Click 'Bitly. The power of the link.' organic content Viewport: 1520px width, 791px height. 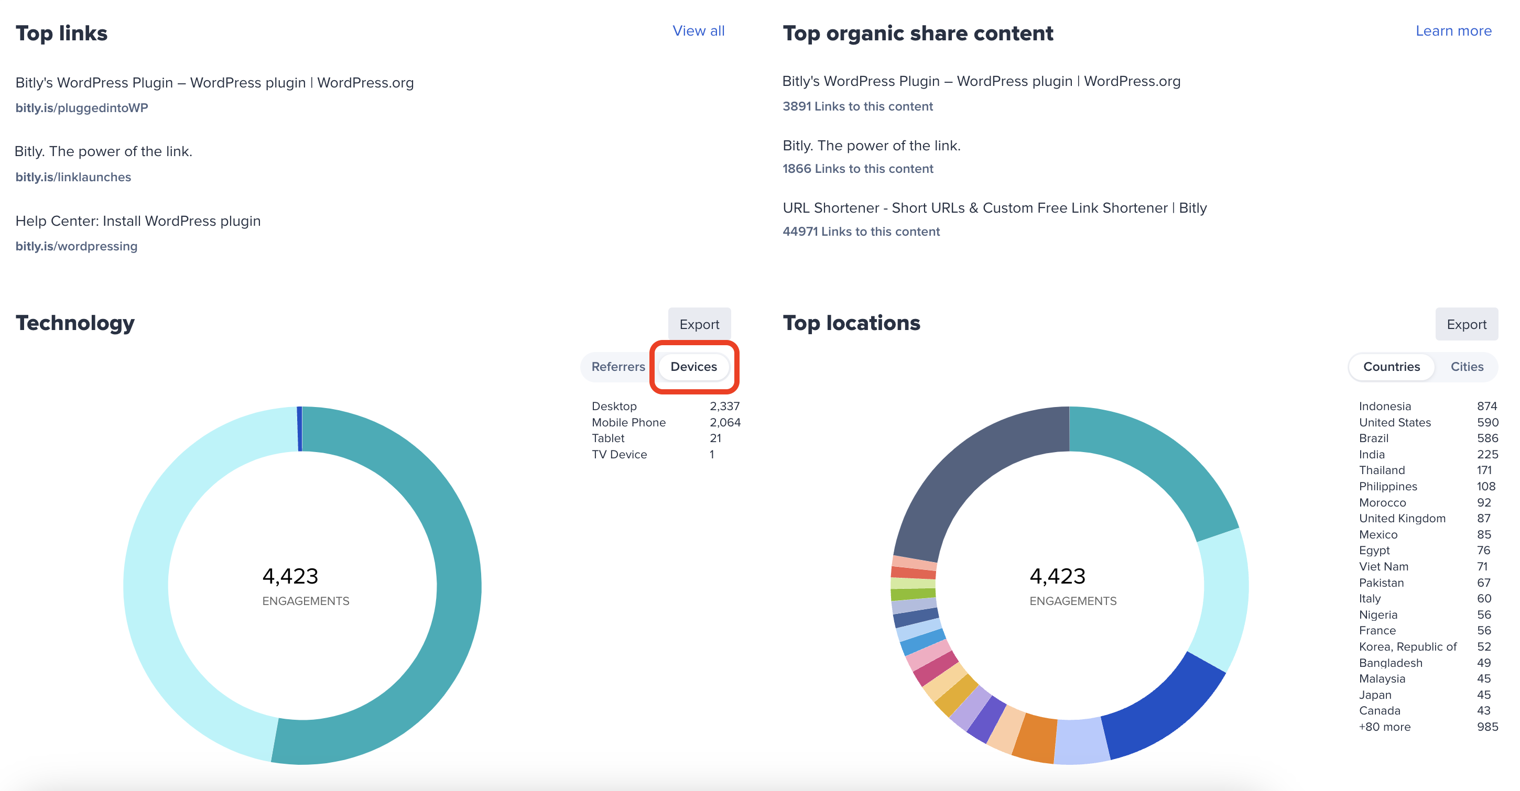click(x=872, y=146)
